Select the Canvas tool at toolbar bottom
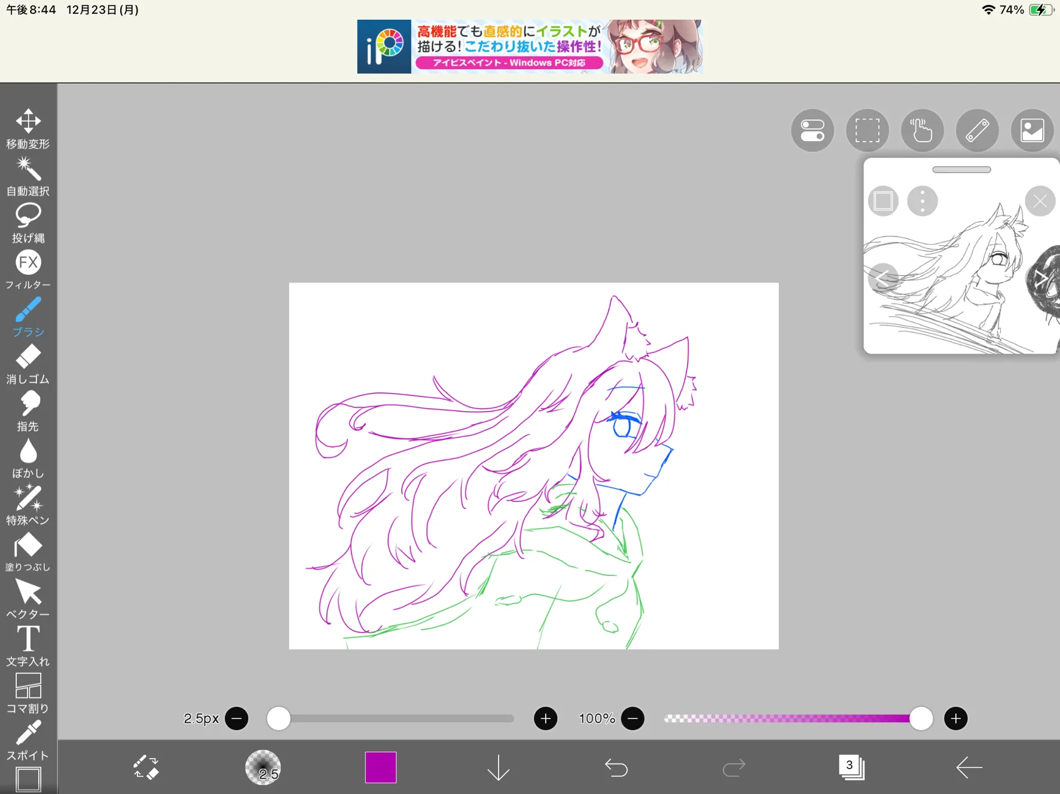Screen dimensions: 1060x794 tap(28, 779)
